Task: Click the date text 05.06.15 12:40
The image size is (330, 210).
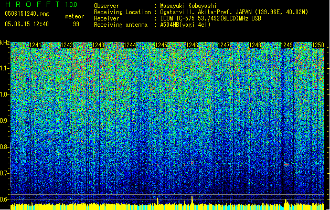Action: tap(27, 24)
